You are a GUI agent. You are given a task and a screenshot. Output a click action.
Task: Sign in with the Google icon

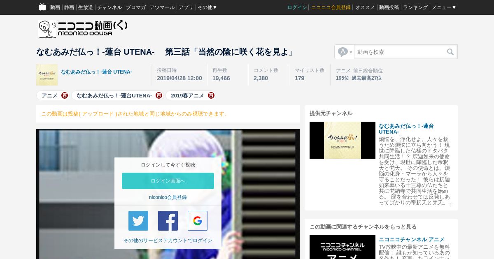coord(198,221)
